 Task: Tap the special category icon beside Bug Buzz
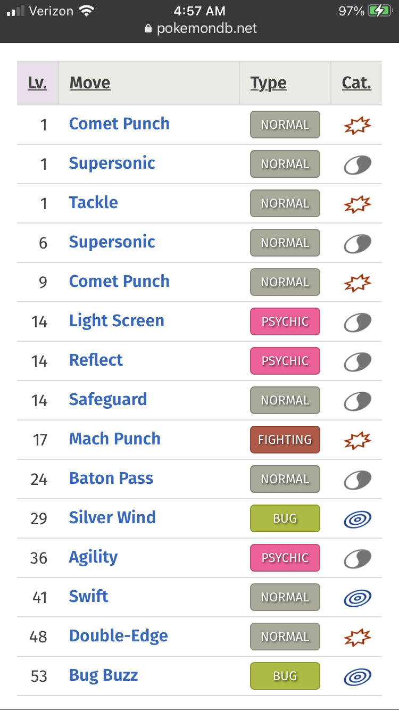click(x=357, y=676)
